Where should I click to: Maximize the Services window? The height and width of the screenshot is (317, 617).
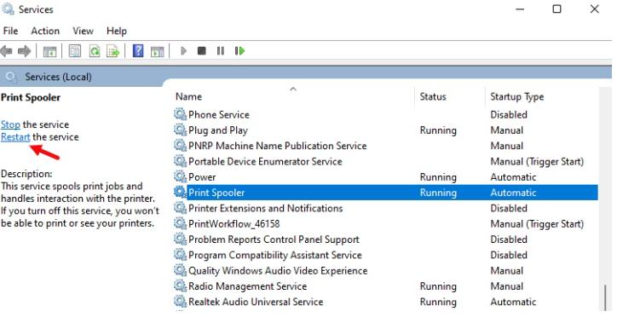556,9
